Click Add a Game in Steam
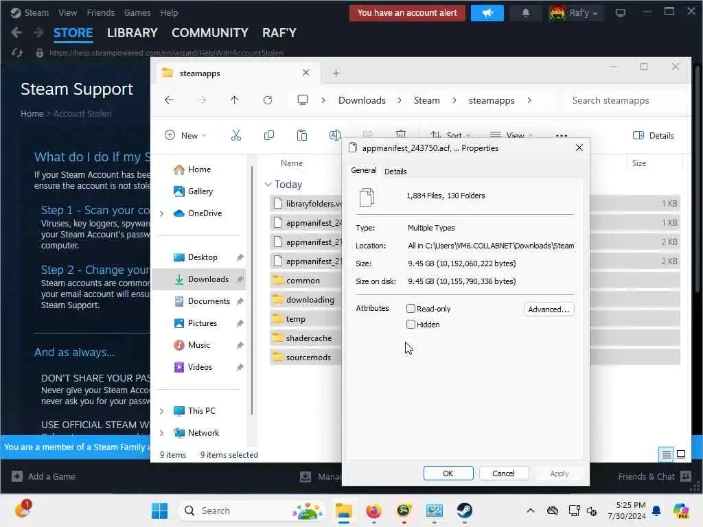Image resolution: width=703 pixels, height=527 pixels. (x=43, y=476)
